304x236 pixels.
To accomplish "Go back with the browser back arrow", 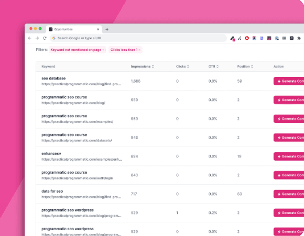I will coord(30,38).
